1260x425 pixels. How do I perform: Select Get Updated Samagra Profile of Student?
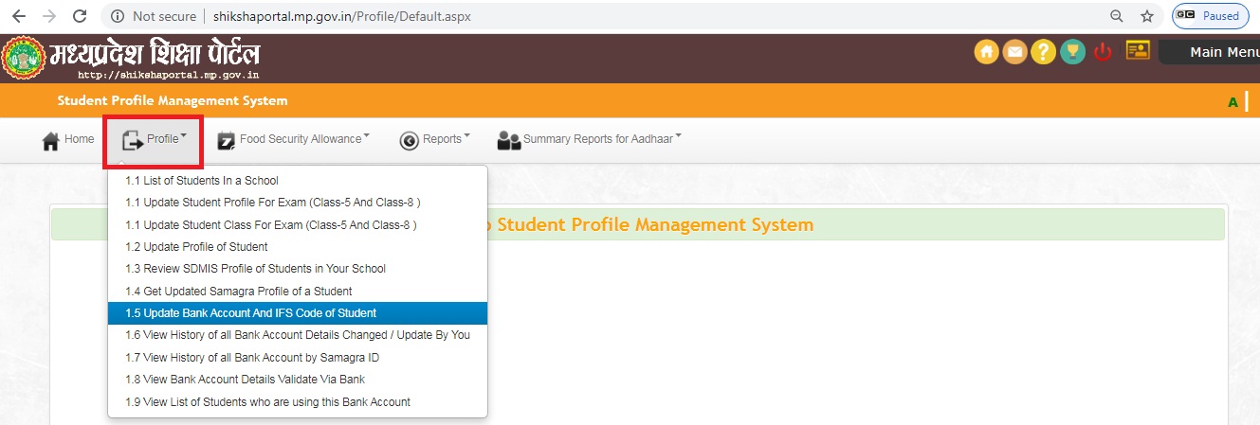pyautogui.click(x=239, y=292)
